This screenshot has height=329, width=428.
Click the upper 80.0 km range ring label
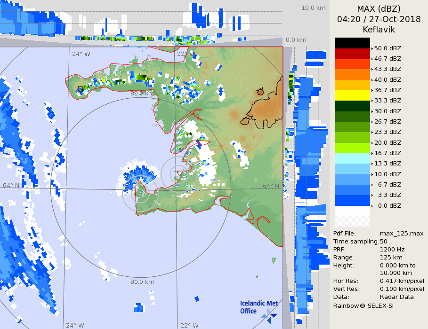coord(142,94)
